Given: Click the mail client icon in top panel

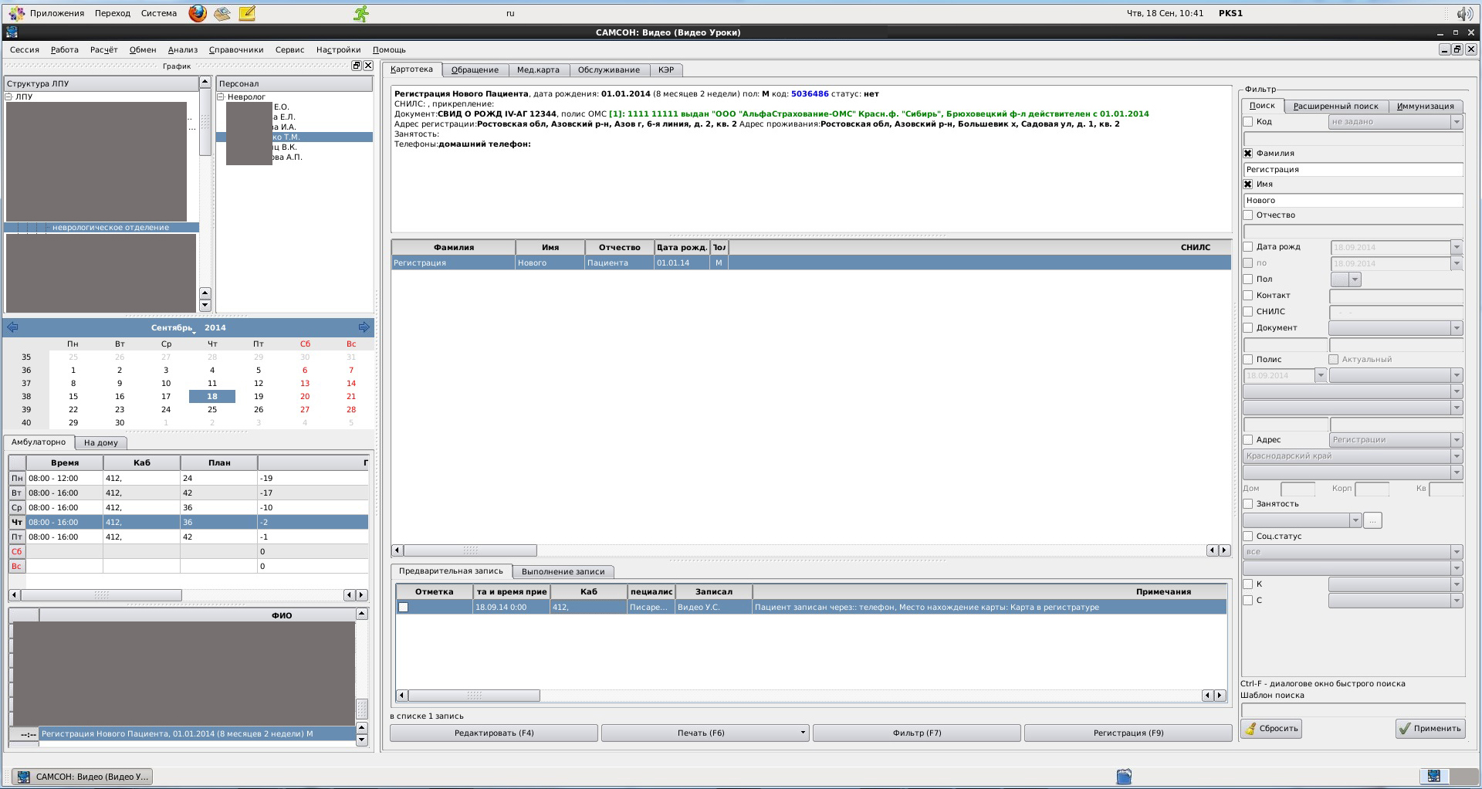Looking at the screenshot, I should tap(222, 13).
